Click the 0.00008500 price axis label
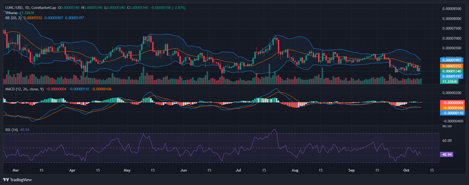Viewport: 469px width, 185px height. (x=451, y=9)
